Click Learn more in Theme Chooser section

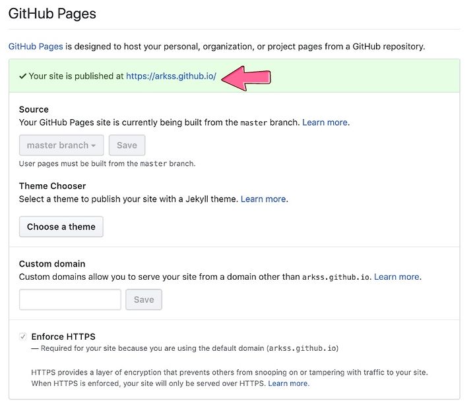tap(263, 199)
